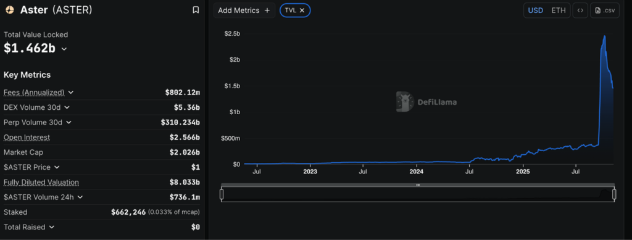
Task: Click the $2.566b open interest value
Action: [185, 138]
